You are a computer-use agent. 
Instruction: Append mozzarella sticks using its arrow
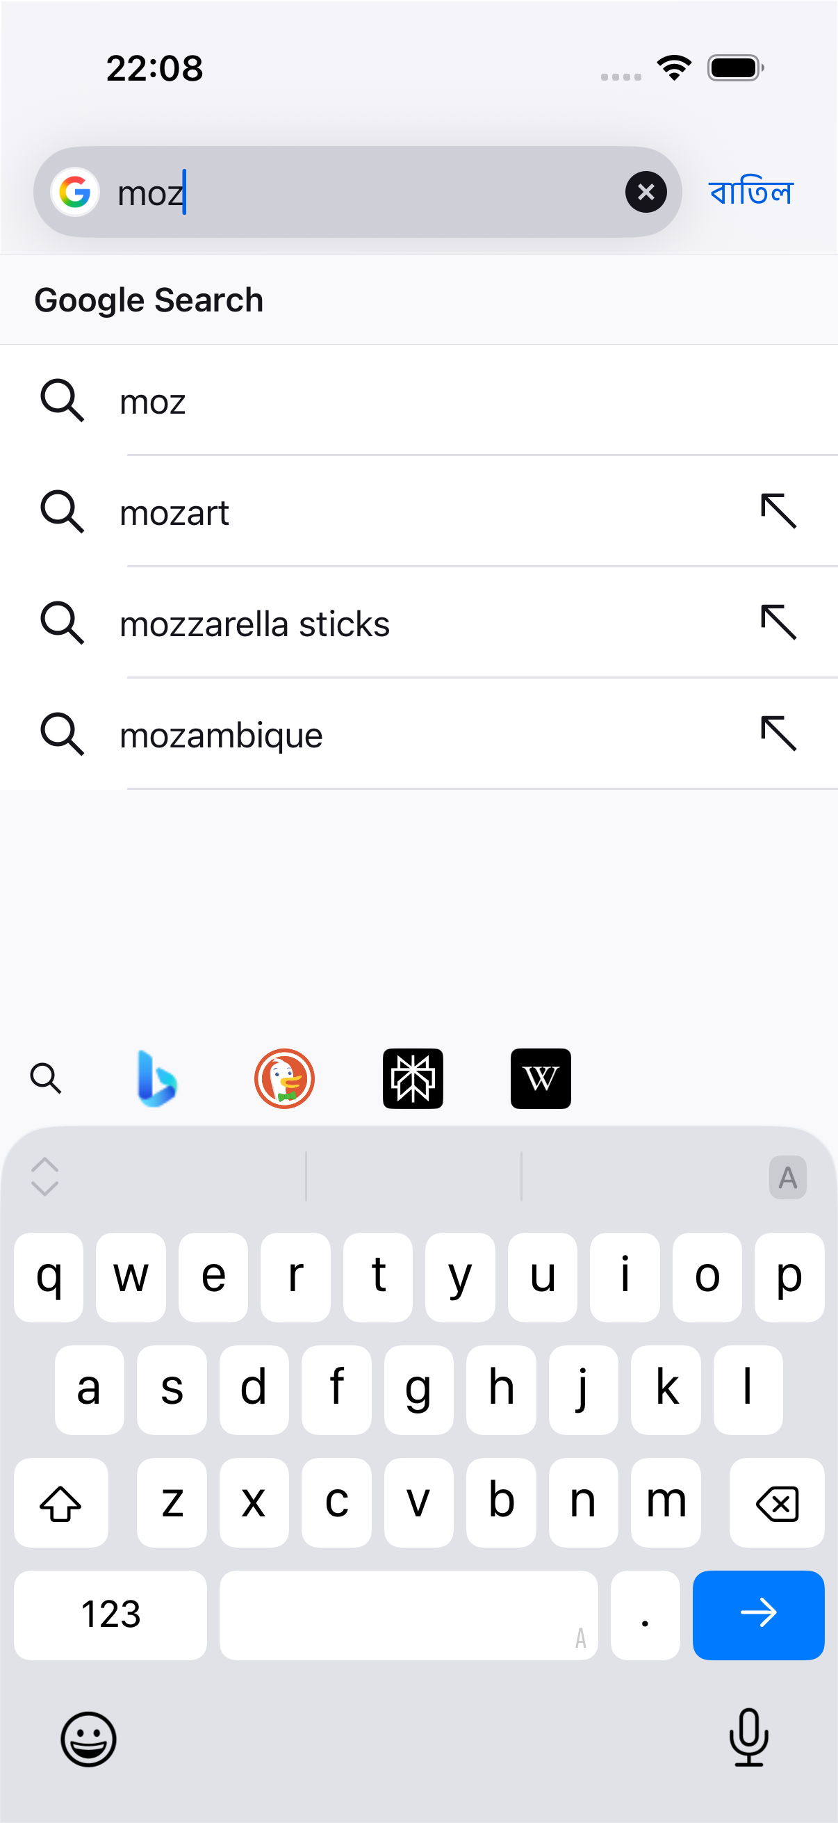tap(779, 622)
